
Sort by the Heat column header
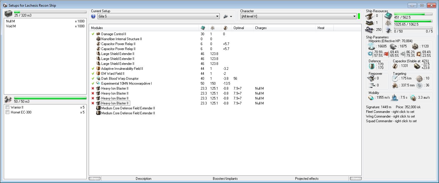325,28
